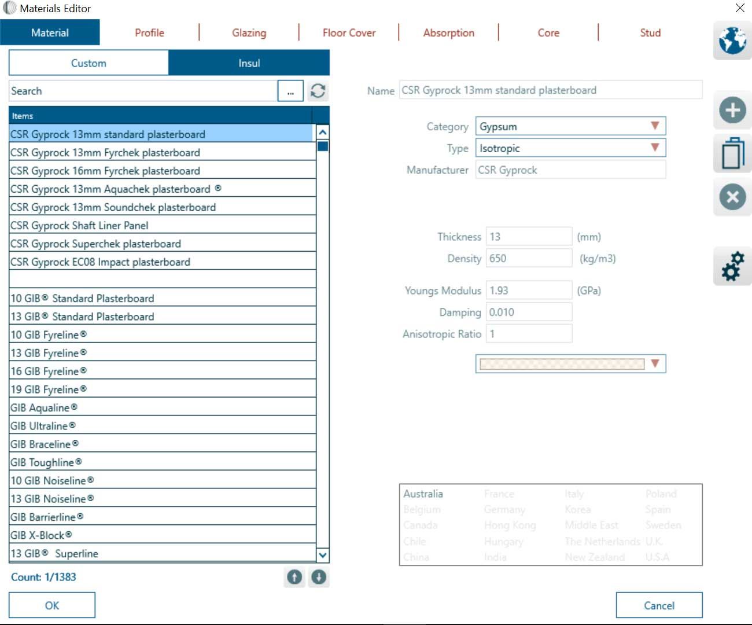Click the search options ellipsis button

point(290,91)
